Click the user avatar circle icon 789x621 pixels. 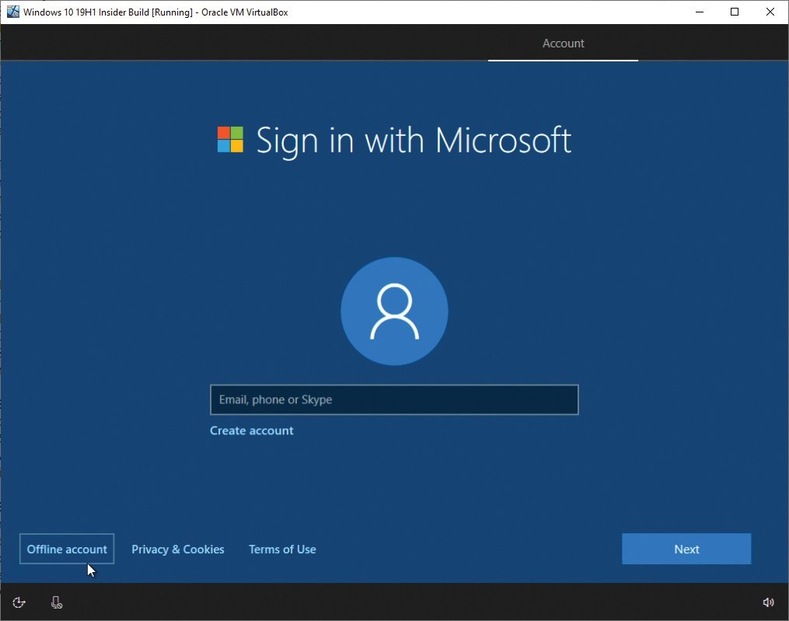(x=394, y=311)
